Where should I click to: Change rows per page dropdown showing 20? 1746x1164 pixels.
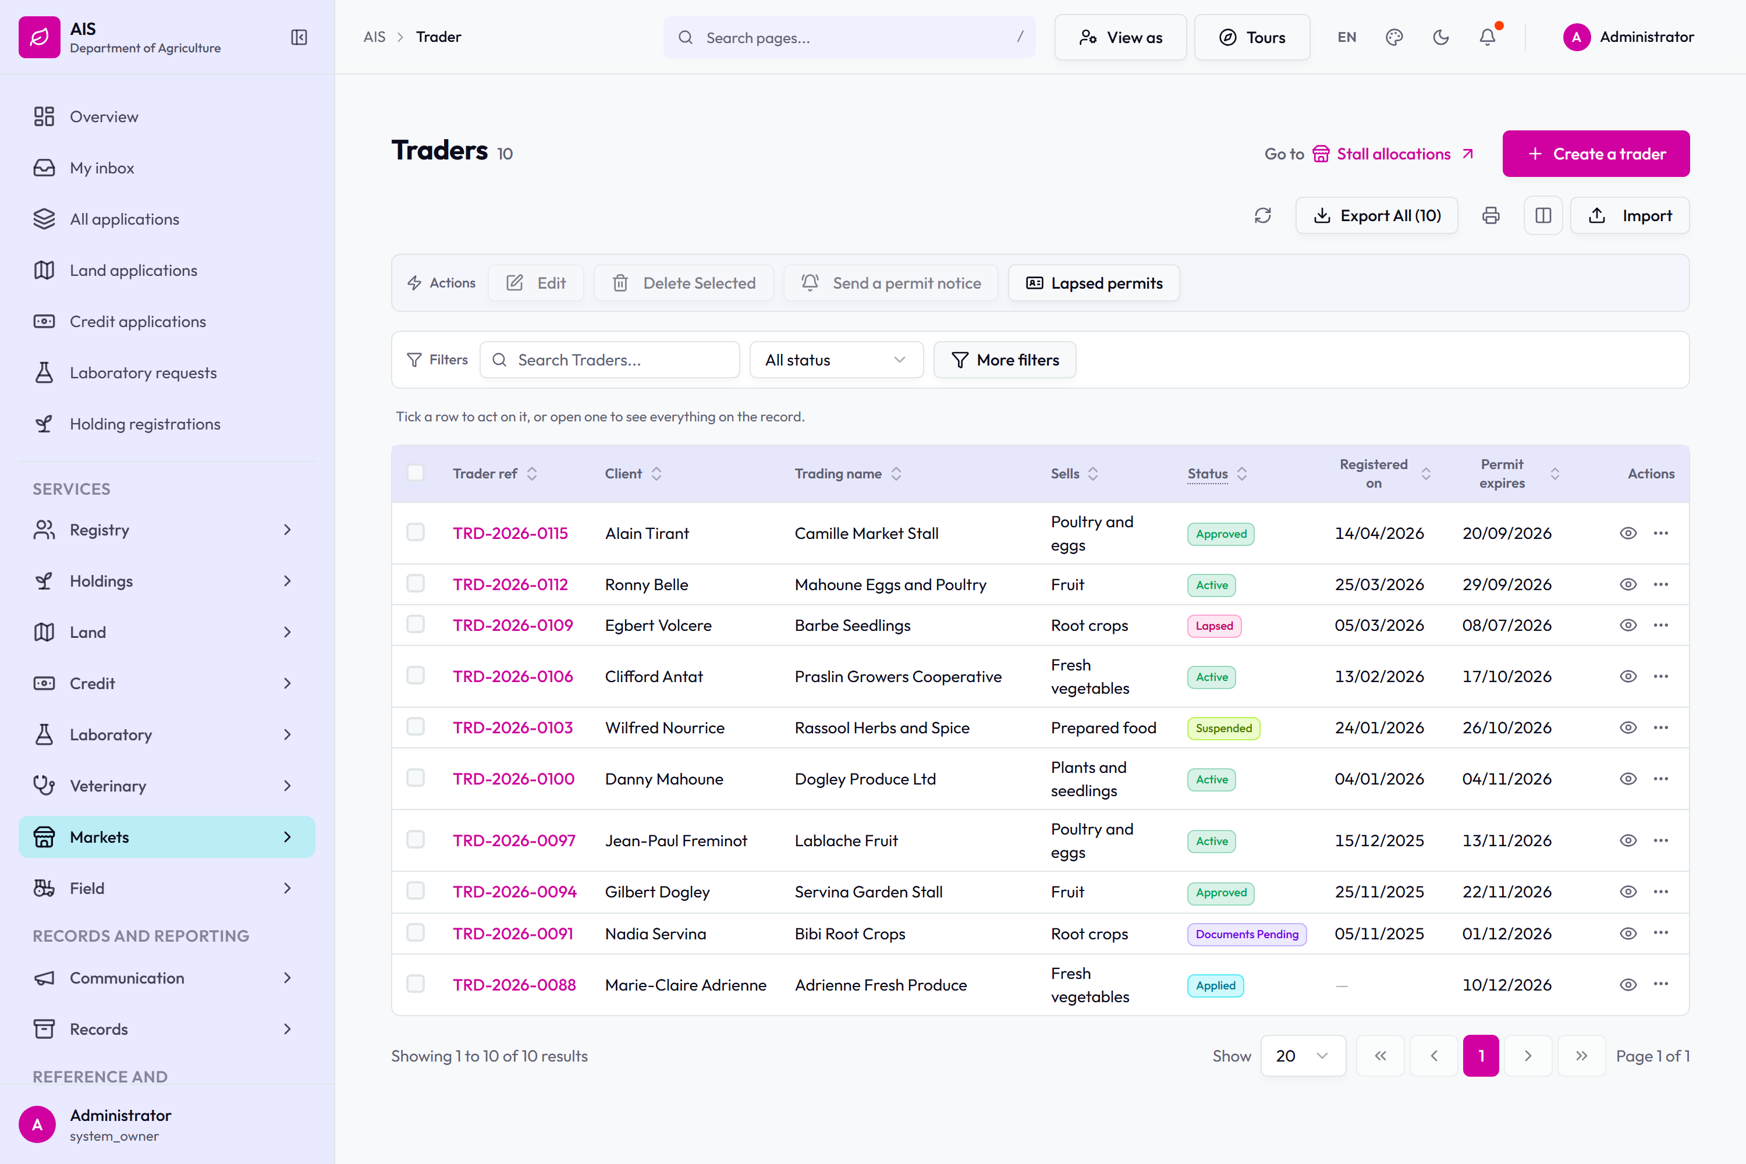coord(1303,1056)
